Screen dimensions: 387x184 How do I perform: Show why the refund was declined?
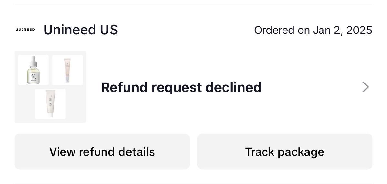click(102, 152)
